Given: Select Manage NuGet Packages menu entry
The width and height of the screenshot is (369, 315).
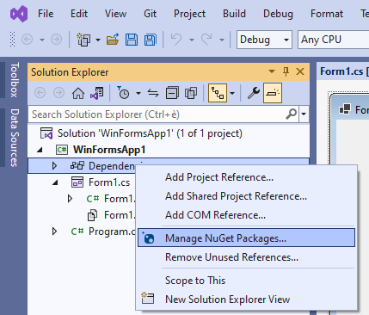Looking at the screenshot, I should click(246, 238).
